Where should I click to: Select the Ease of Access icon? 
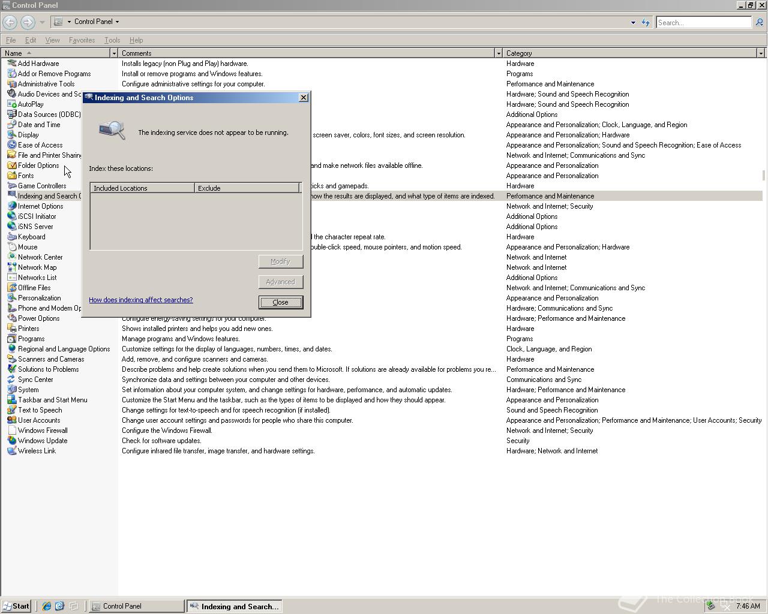coord(11,145)
